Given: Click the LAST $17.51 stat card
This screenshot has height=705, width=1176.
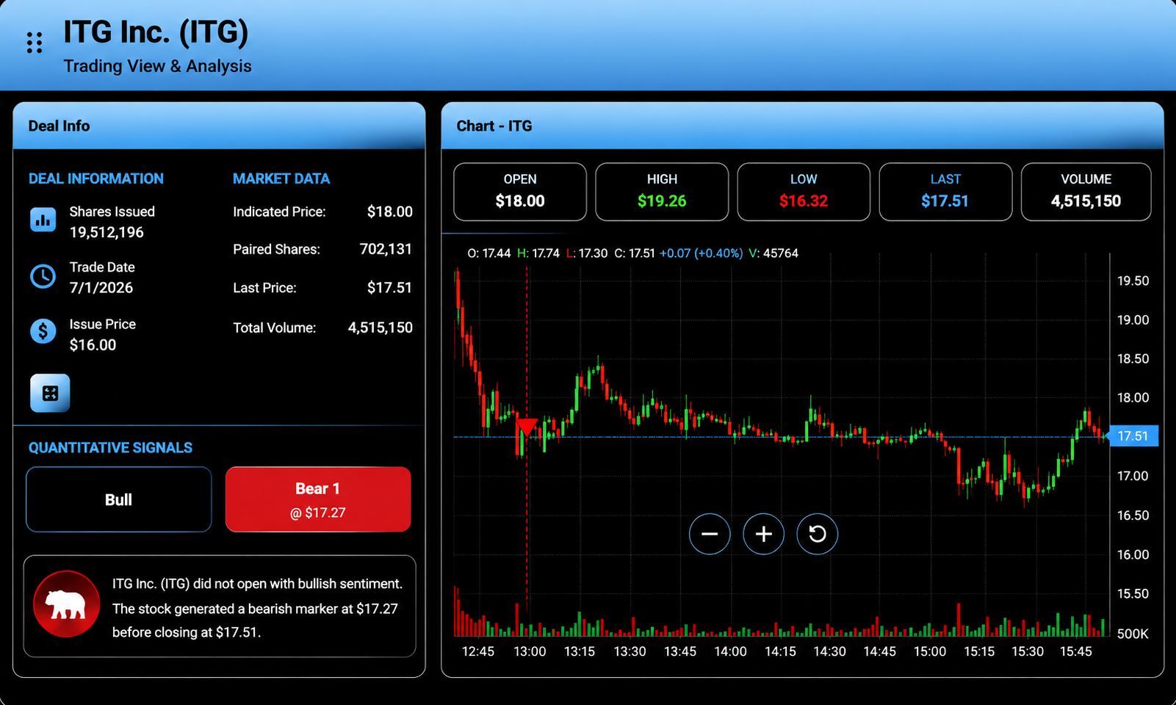Looking at the screenshot, I should click(945, 192).
